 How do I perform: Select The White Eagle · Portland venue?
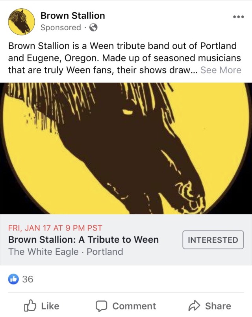pos(66,252)
